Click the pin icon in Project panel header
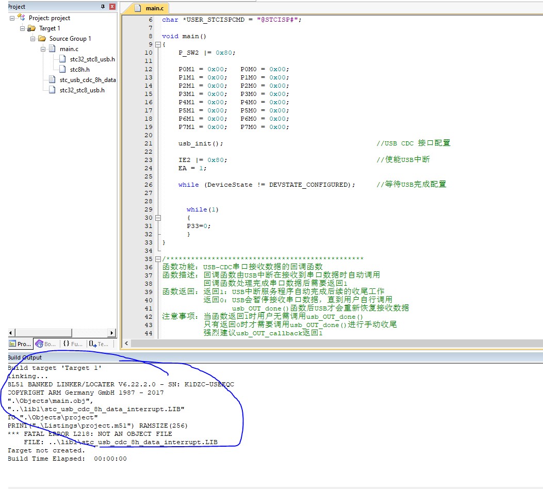The height and width of the screenshot is (489, 543). pyautogui.click(x=103, y=6)
